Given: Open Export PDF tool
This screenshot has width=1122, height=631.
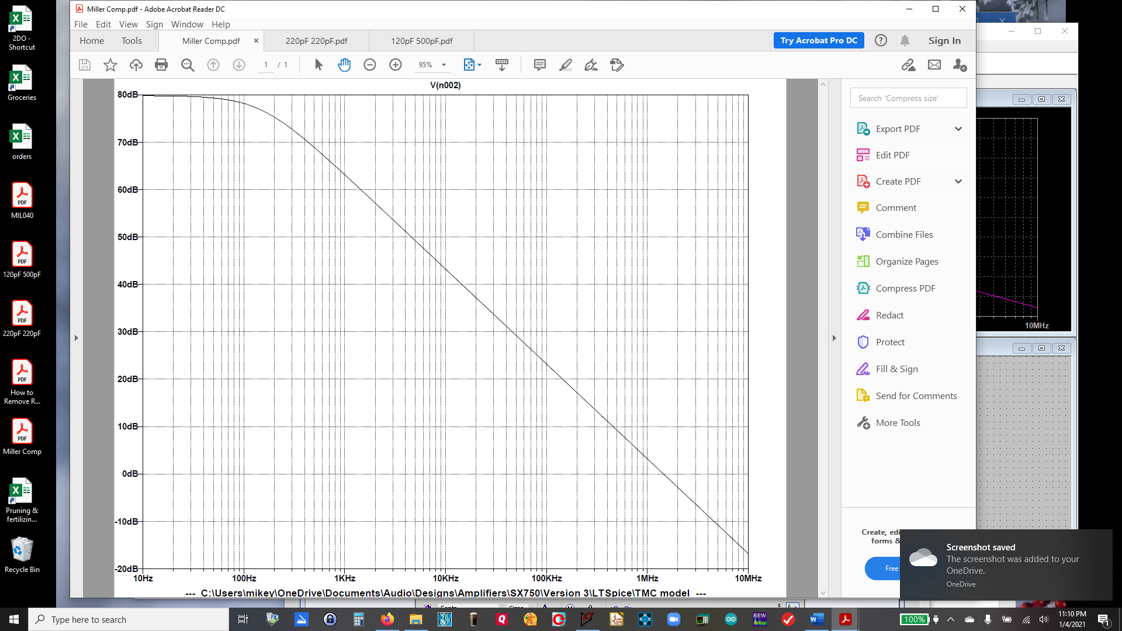Looking at the screenshot, I should point(898,129).
